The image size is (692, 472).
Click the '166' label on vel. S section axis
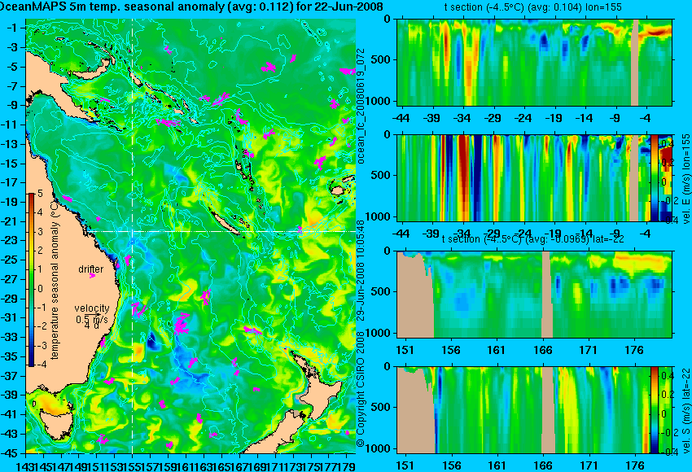543,465
